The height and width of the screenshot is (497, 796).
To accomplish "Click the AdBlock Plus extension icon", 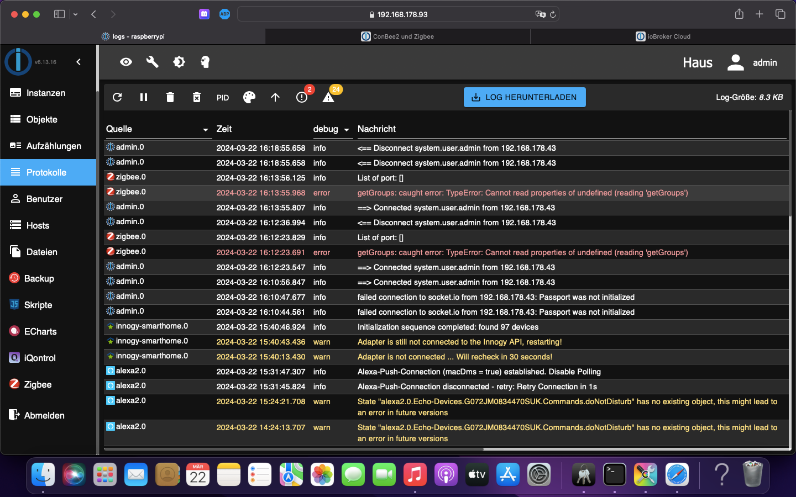I will pos(224,14).
